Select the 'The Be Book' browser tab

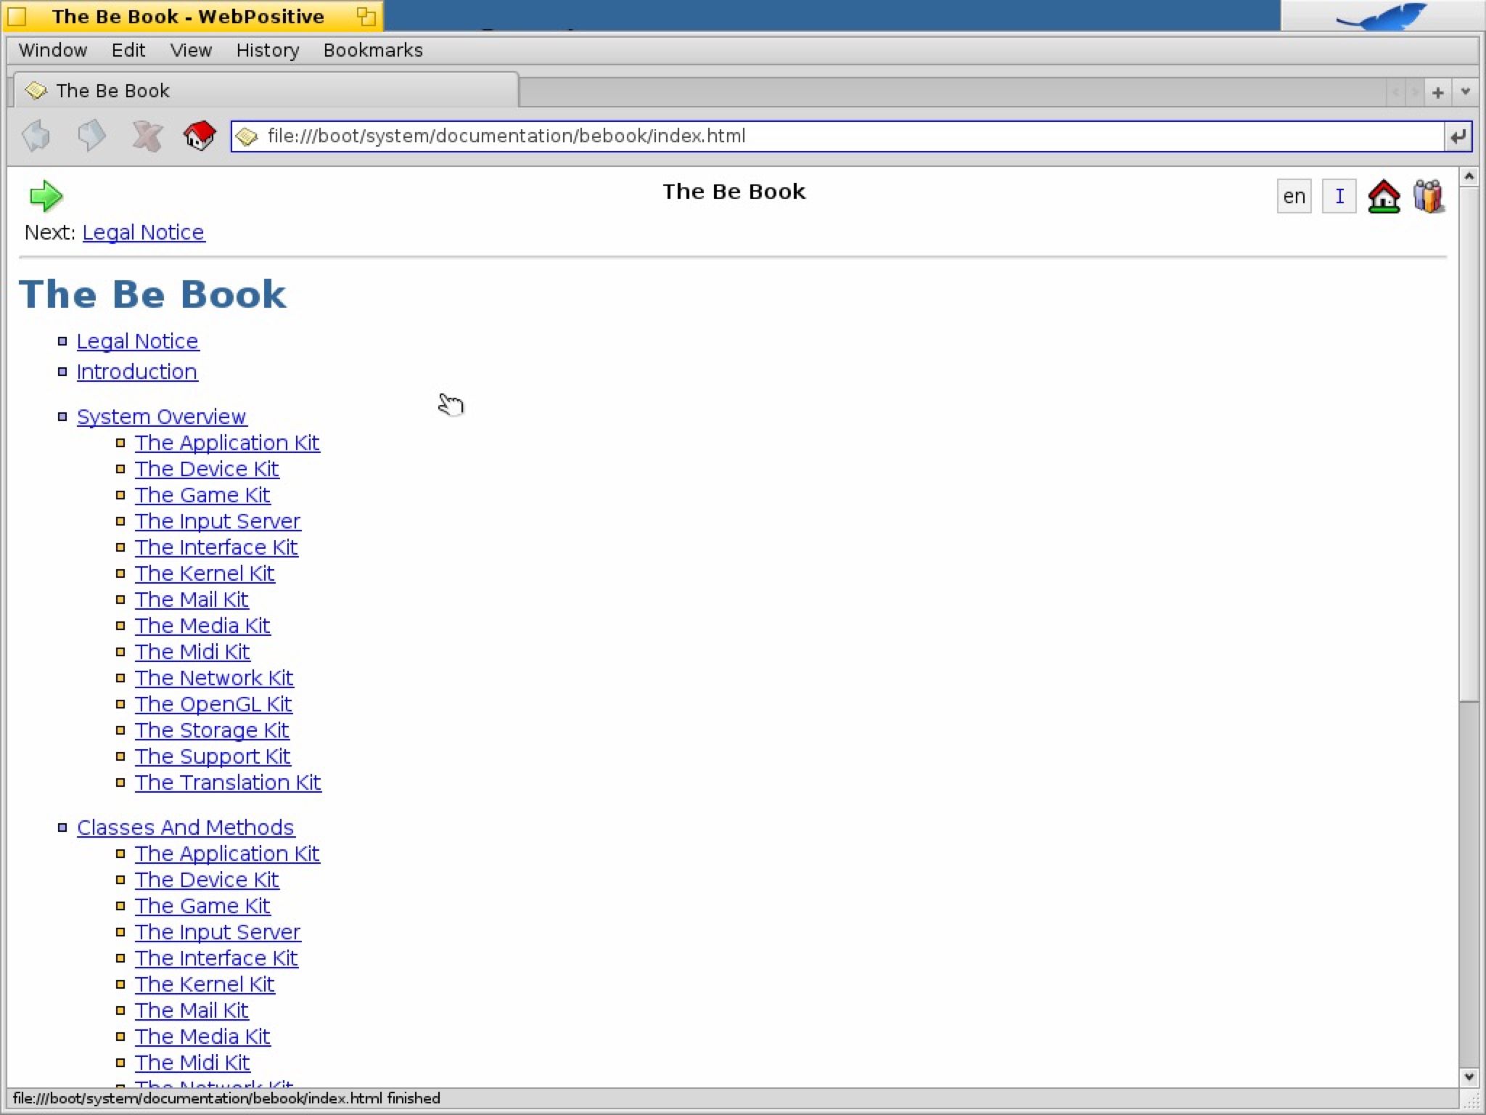[x=266, y=91]
